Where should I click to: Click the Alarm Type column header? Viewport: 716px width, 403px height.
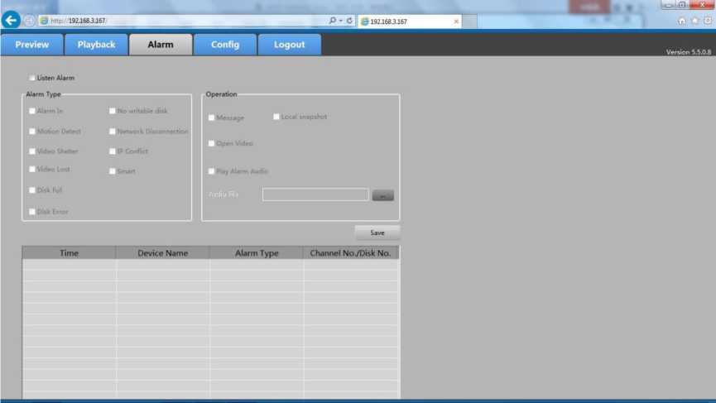pyautogui.click(x=257, y=253)
